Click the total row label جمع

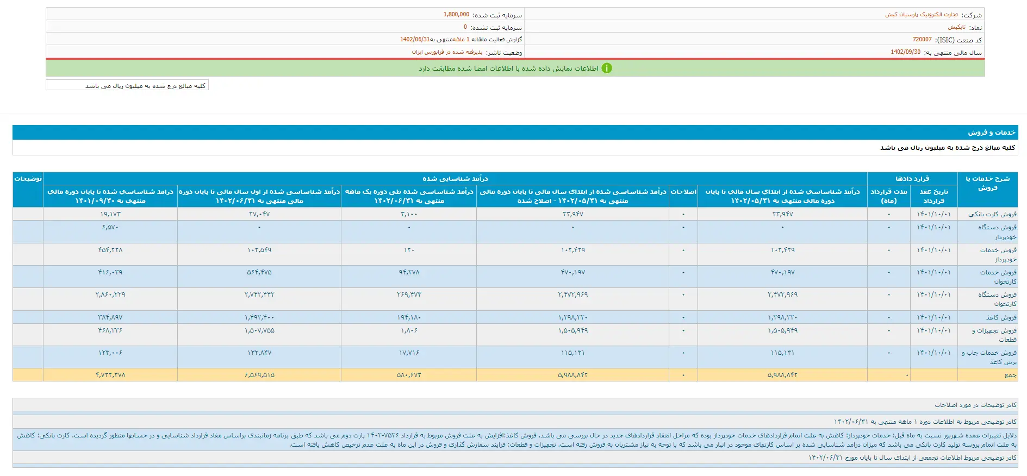pyautogui.click(x=1010, y=375)
